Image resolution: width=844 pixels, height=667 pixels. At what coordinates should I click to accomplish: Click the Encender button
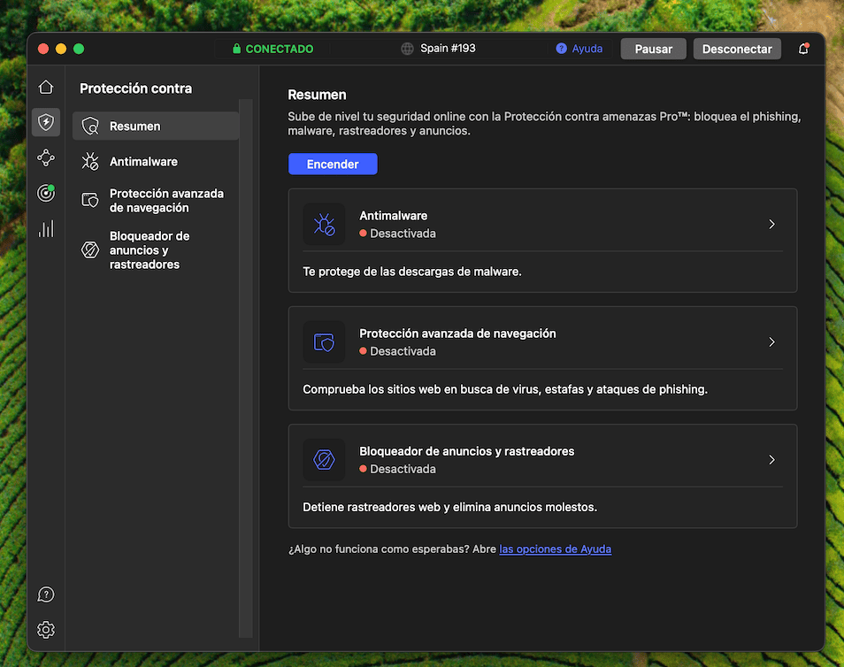tap(333, 165)
